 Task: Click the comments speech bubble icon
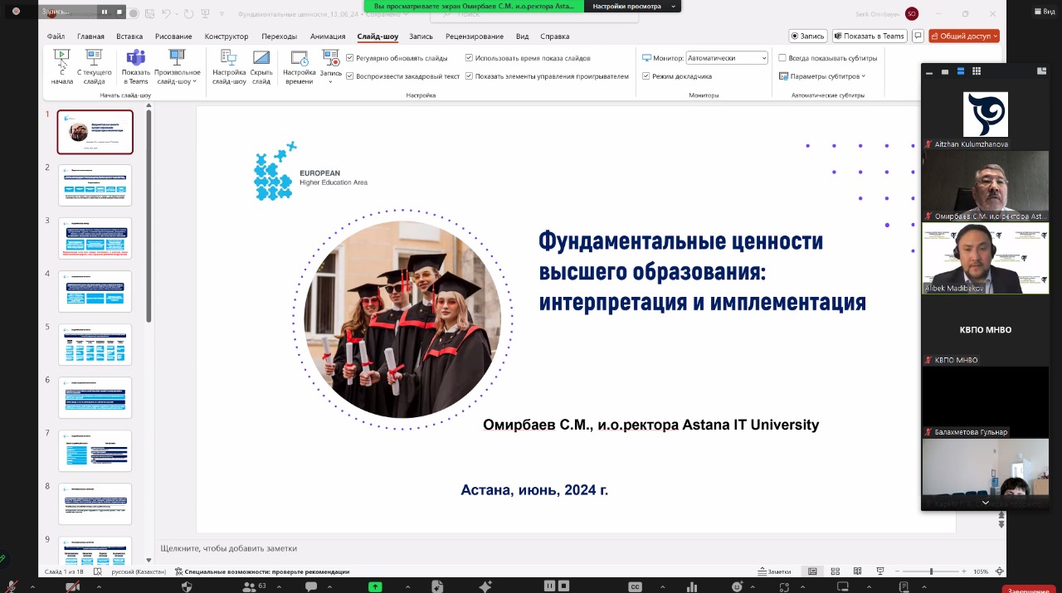pyautogui.click(x=917, y=36)
